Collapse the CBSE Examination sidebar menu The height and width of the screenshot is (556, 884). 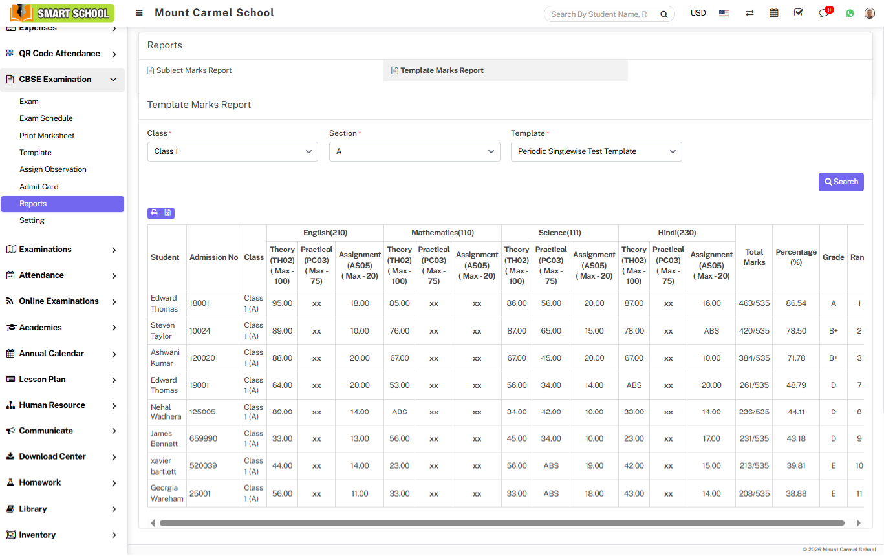point(62,80)
